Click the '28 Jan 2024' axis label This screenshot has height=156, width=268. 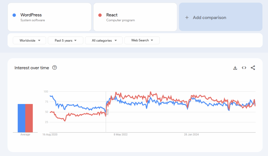pyautogui.click(x=191, y=135)
